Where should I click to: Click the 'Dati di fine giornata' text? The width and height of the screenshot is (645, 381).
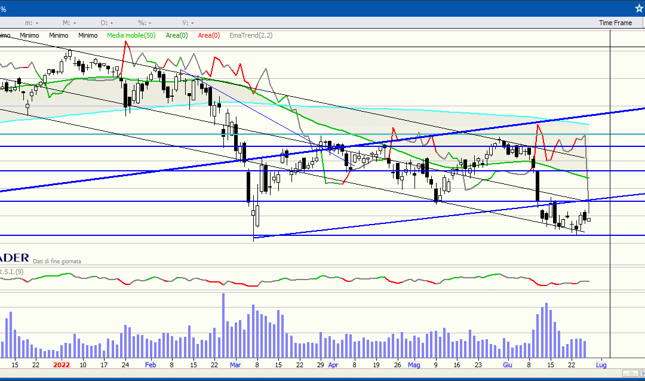click(x=57, y=262)
